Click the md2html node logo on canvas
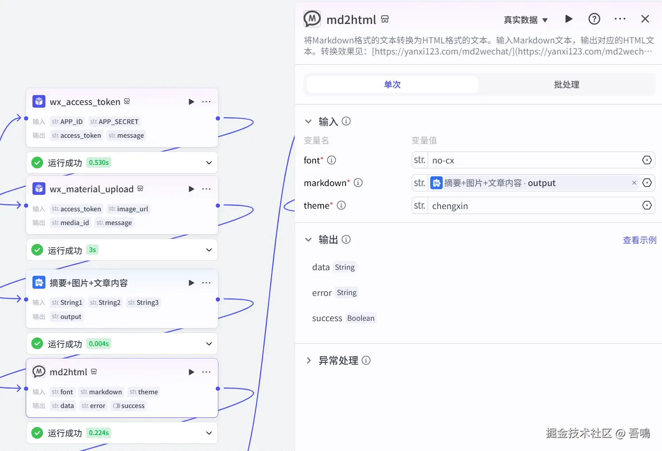Screen dimensions: 662x451 39,372
